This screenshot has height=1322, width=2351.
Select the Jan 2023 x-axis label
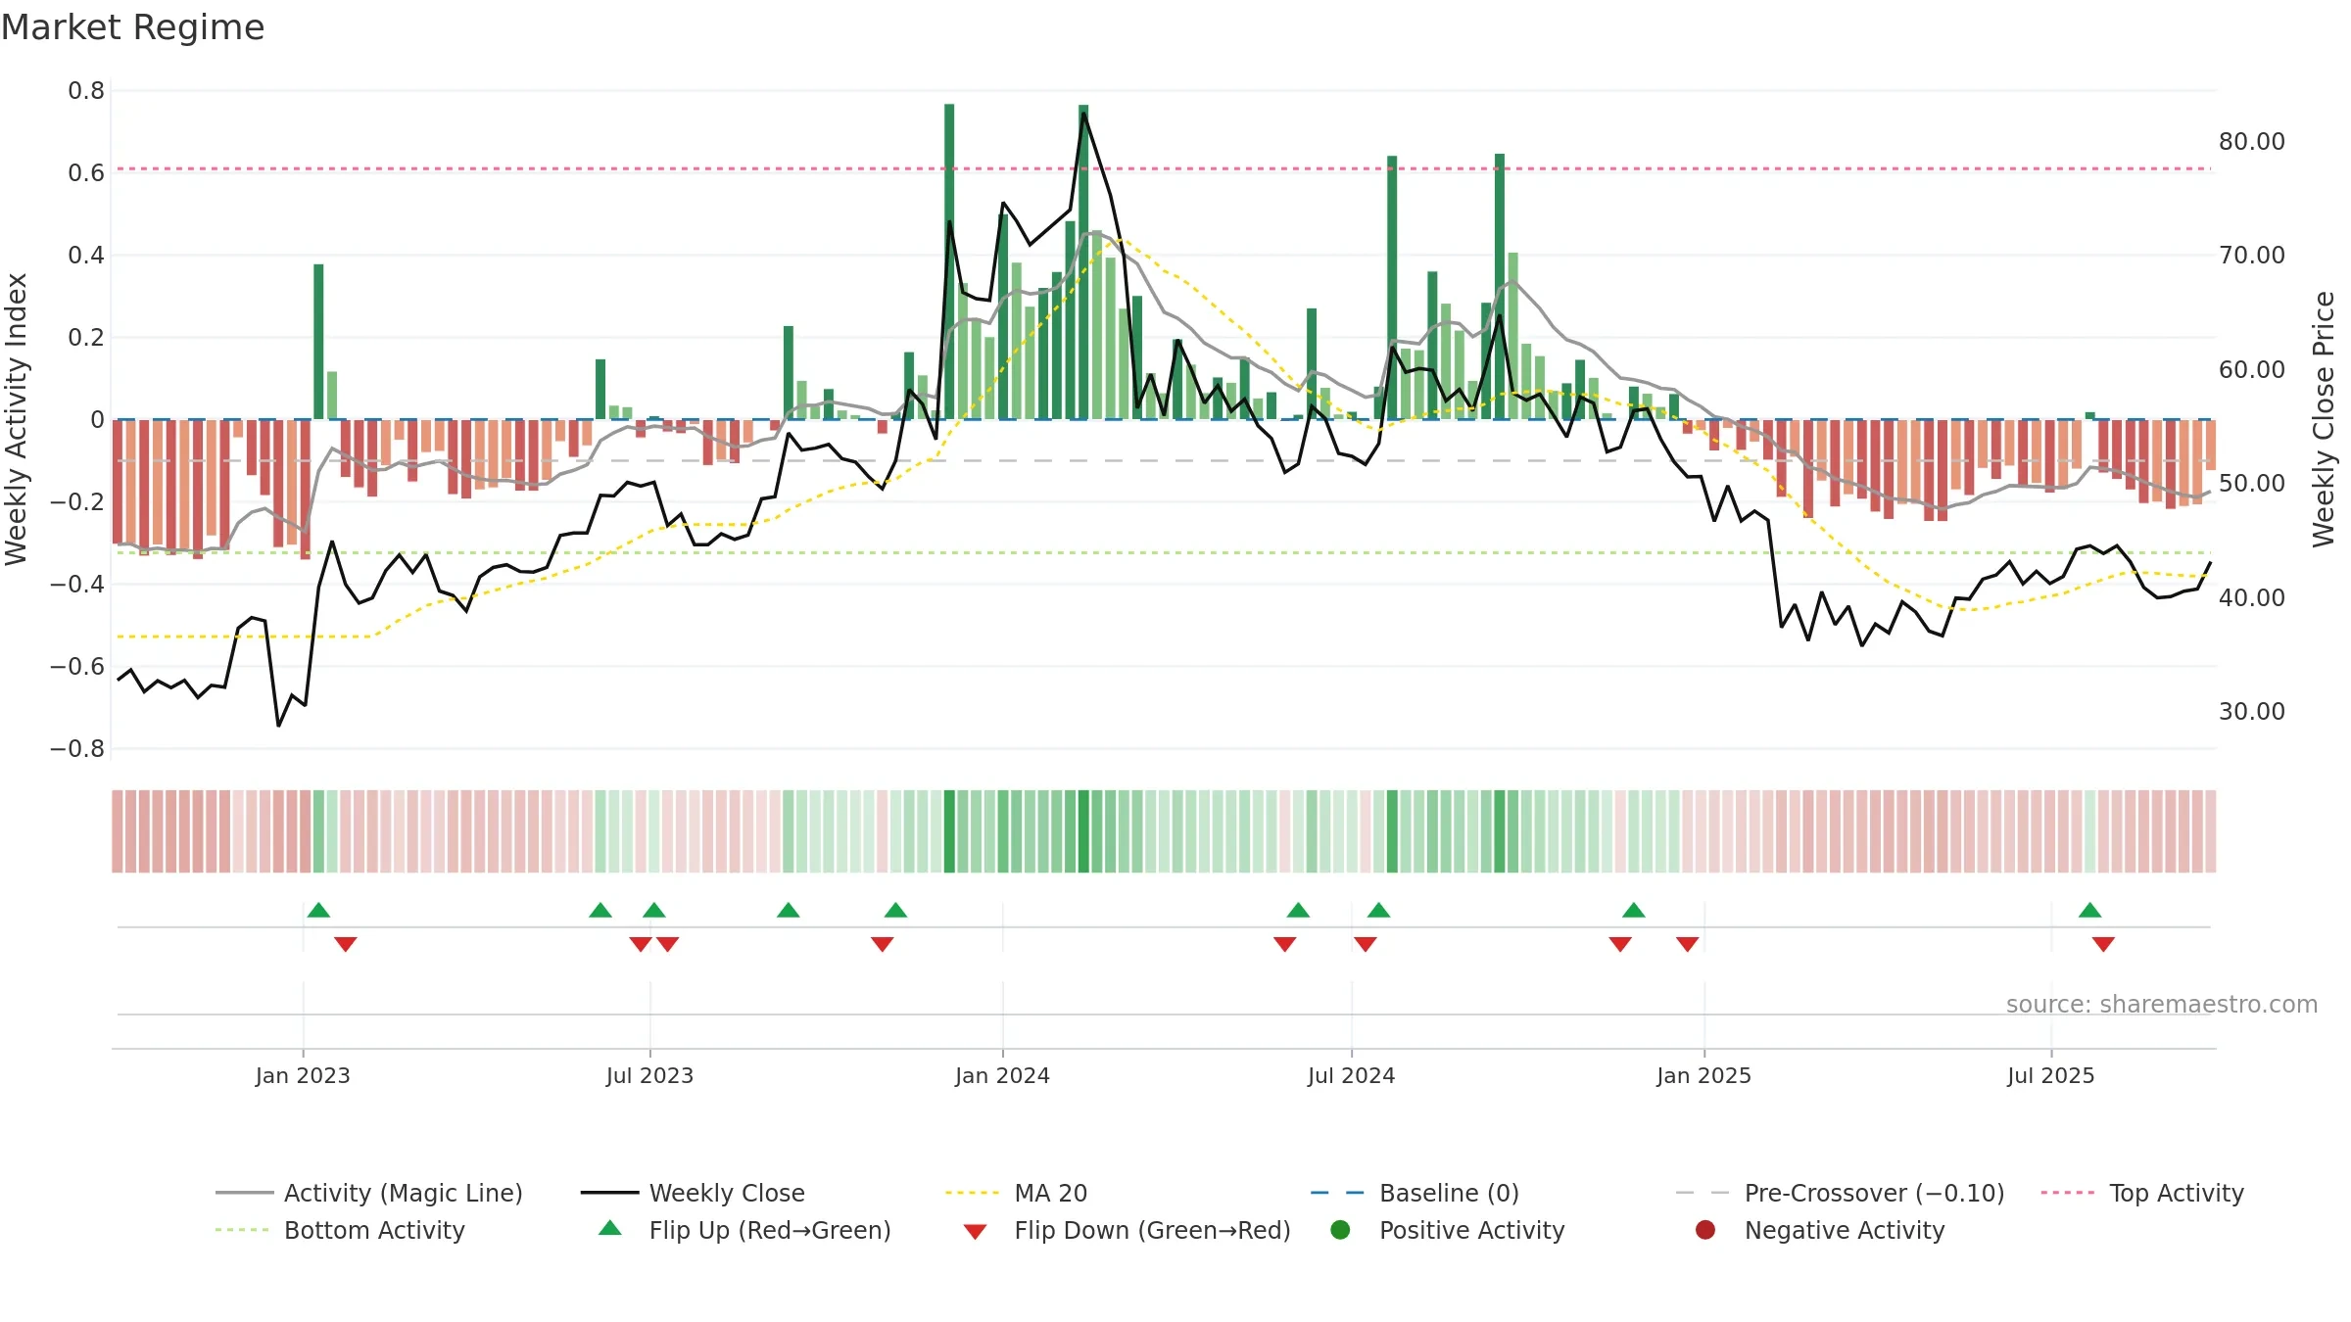303,1075
